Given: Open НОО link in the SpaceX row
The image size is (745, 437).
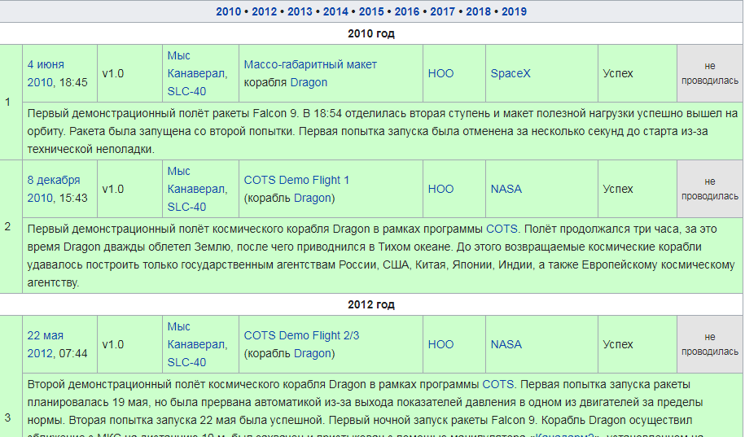Looking at the screenshot, I should pos(441,73).
